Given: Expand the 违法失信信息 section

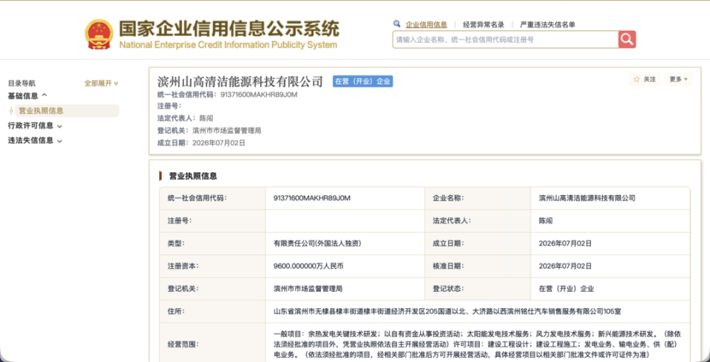Looking at the screenshot, I should point(35,140).
